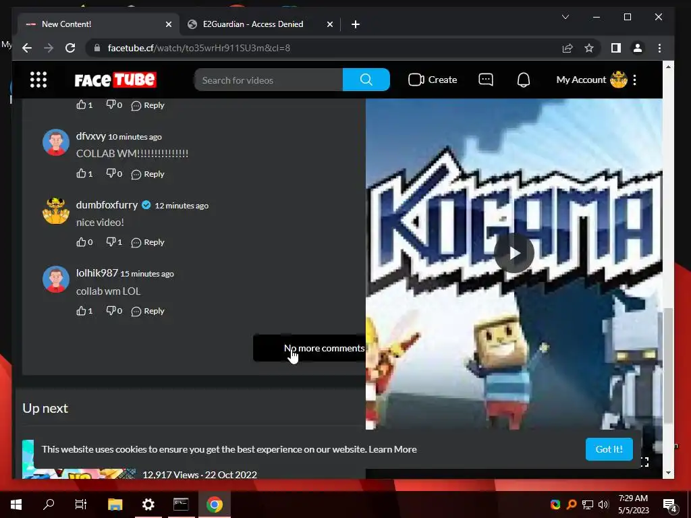Open dumbfoxfurry's profile avatar
The width and height of the screenshot is (691, 518).
55,210
